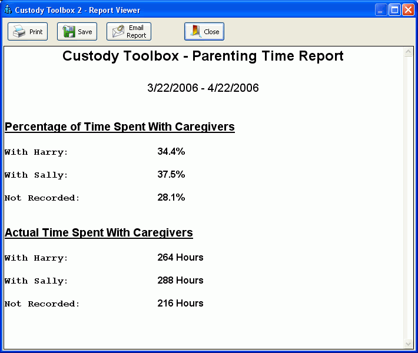The width and height of the screenshot is (418, 353).
Task: Click the Save button label
Action: tap(85, 32)
